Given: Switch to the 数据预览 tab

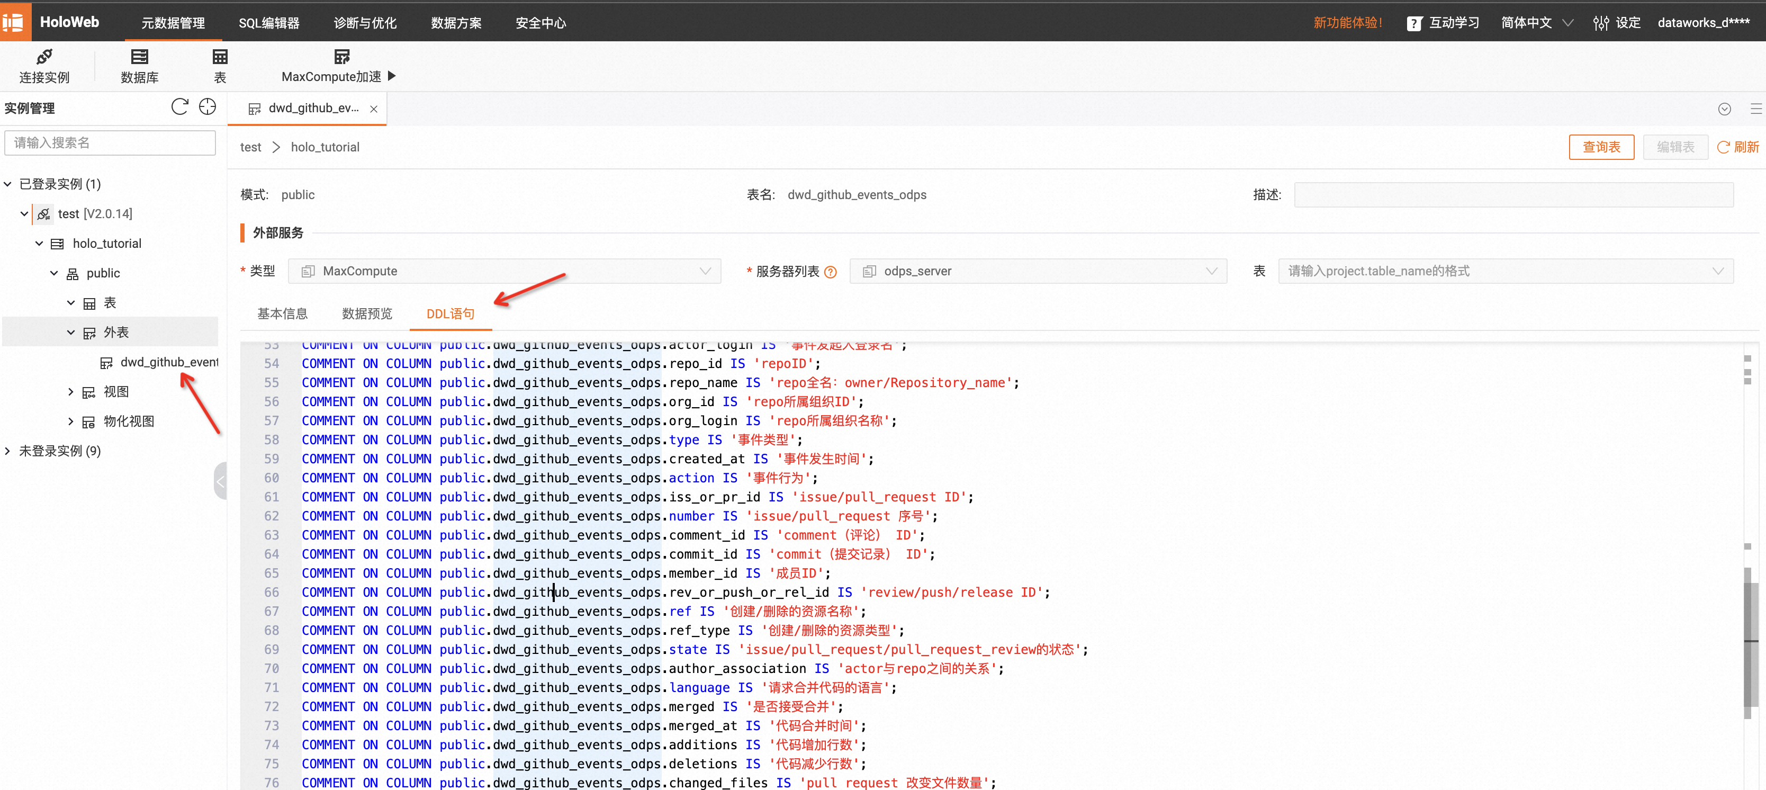Looking at the screenshot, I should click(x=367, y=314).
